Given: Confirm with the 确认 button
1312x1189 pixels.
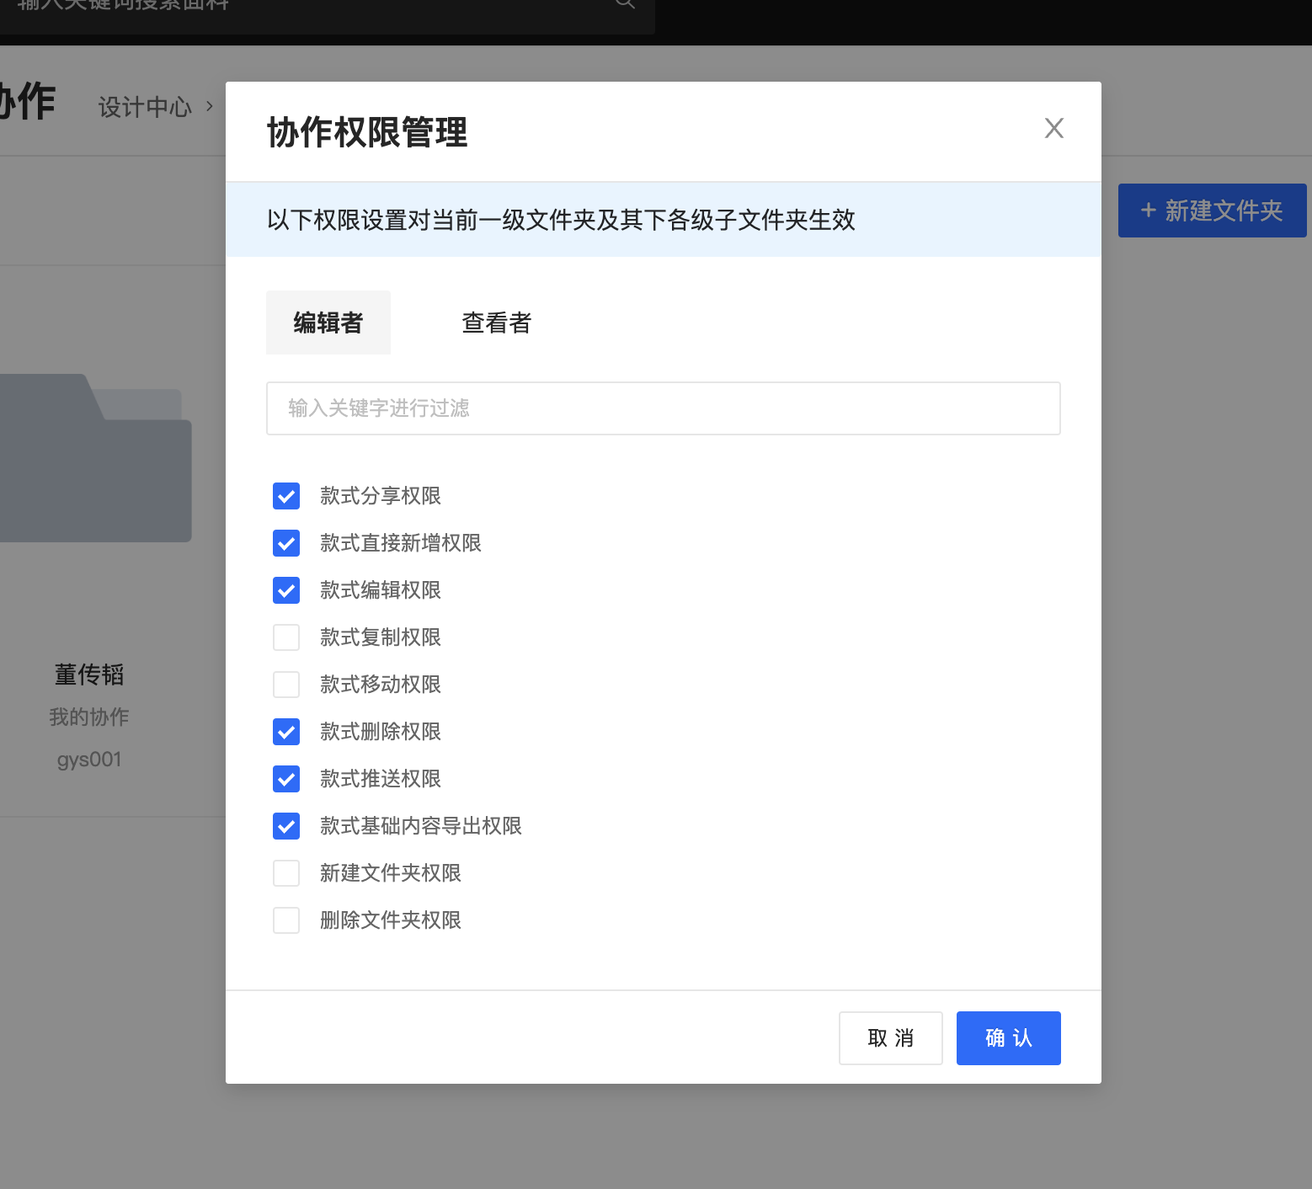Looking at the screenshot, I should pyautogui.click(x=1008, y=1038).
